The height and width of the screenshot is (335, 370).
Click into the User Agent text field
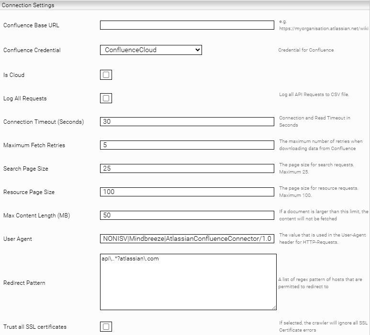coord(187,239)
